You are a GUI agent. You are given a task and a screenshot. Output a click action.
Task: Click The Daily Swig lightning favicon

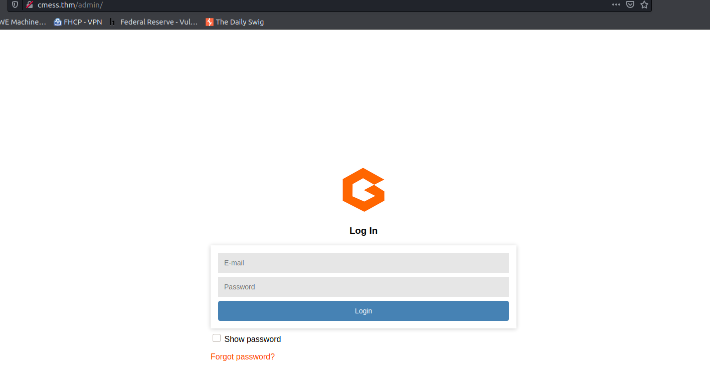point(210,22)
